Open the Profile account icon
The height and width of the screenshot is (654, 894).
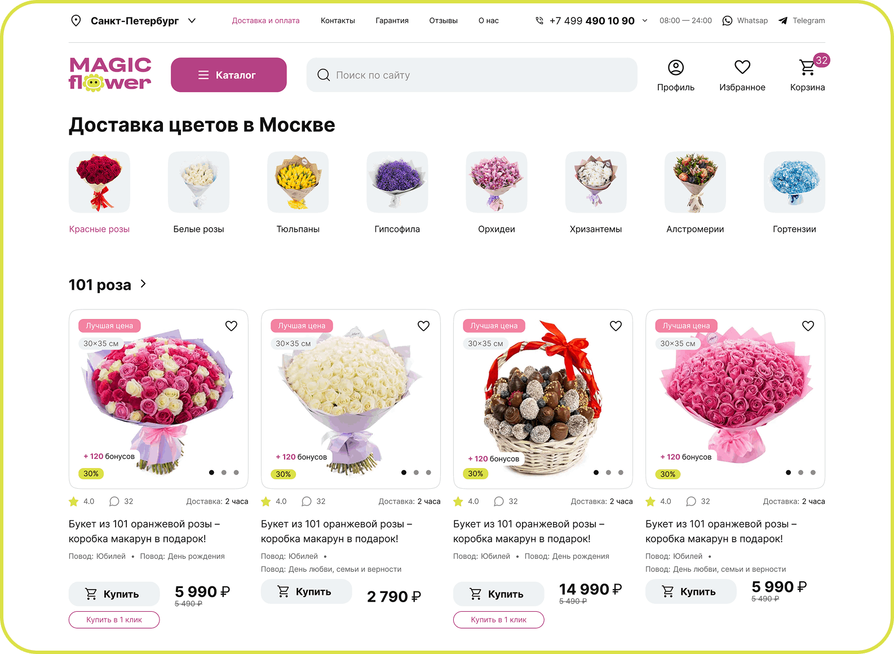pos(675,68)
